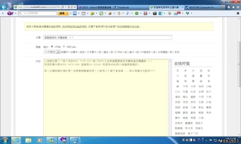Open the 文字顏色 dropdown

pos(52,52)
